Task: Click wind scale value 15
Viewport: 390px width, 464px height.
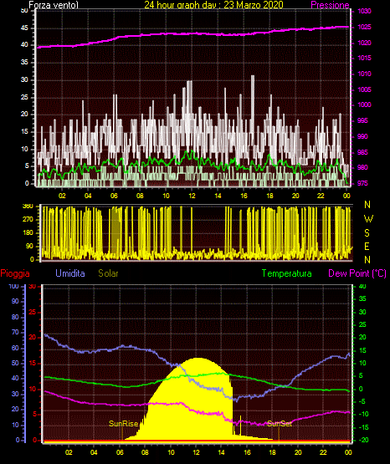Action: pyautogui.click(x=24, y=131)
